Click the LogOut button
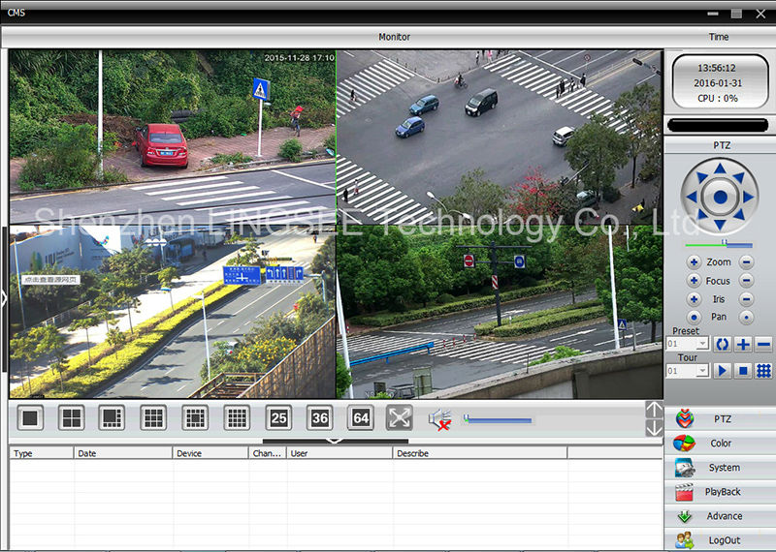Image resolution: width=776 pixels, height=552 pixels. coord(720,540)
